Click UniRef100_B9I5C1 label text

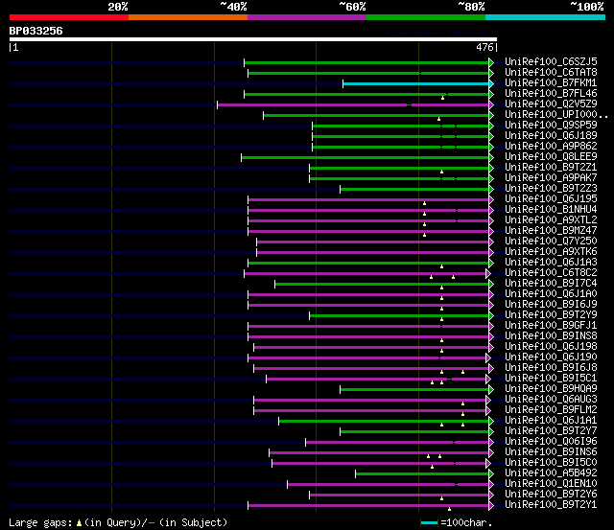[x=551, y=379]
